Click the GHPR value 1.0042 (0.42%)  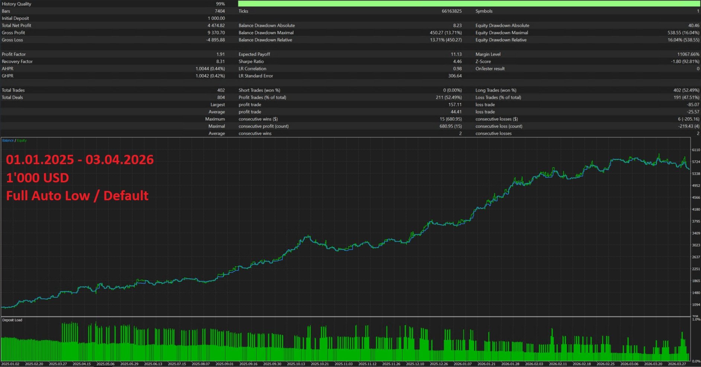point(210,76)
